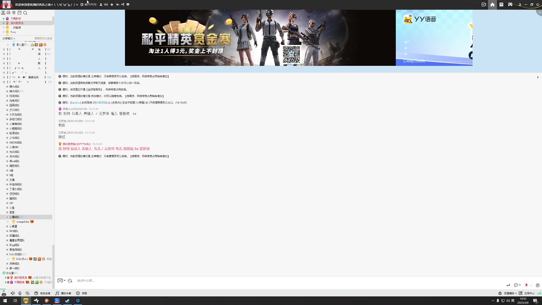The width and height of the screenshot is (542, 305).
Task: Open the video live icon at top right
Action: [x=484, y=5]
